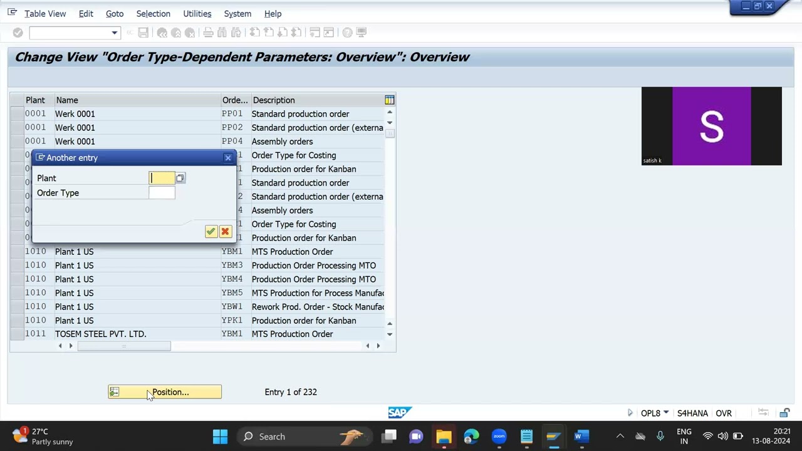802x451 pixels.
Task: Open a new GUI session via toolbar icon
Action: point(315,33)
